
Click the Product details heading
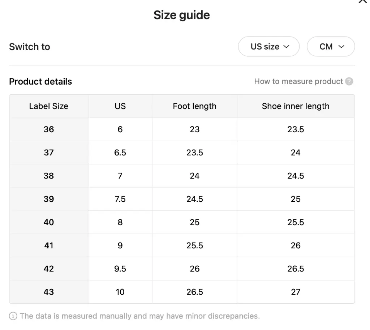click(x=40, y=81)
